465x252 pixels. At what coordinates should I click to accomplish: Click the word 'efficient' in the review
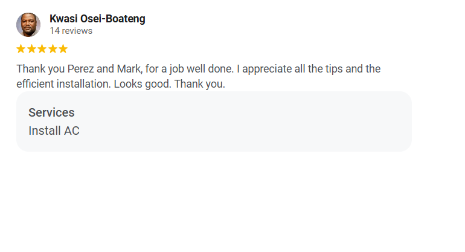[x=35, y=84]
